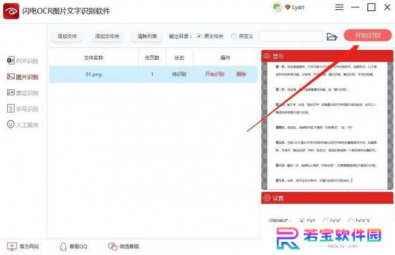
Task: Click the 总页数 column header
Action: coord(152,58)
